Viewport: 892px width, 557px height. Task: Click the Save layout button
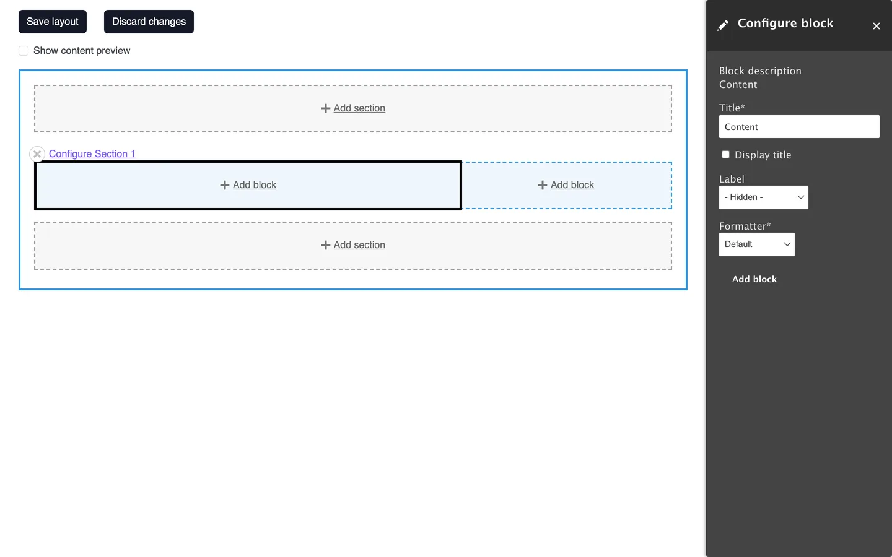point(53,22)
